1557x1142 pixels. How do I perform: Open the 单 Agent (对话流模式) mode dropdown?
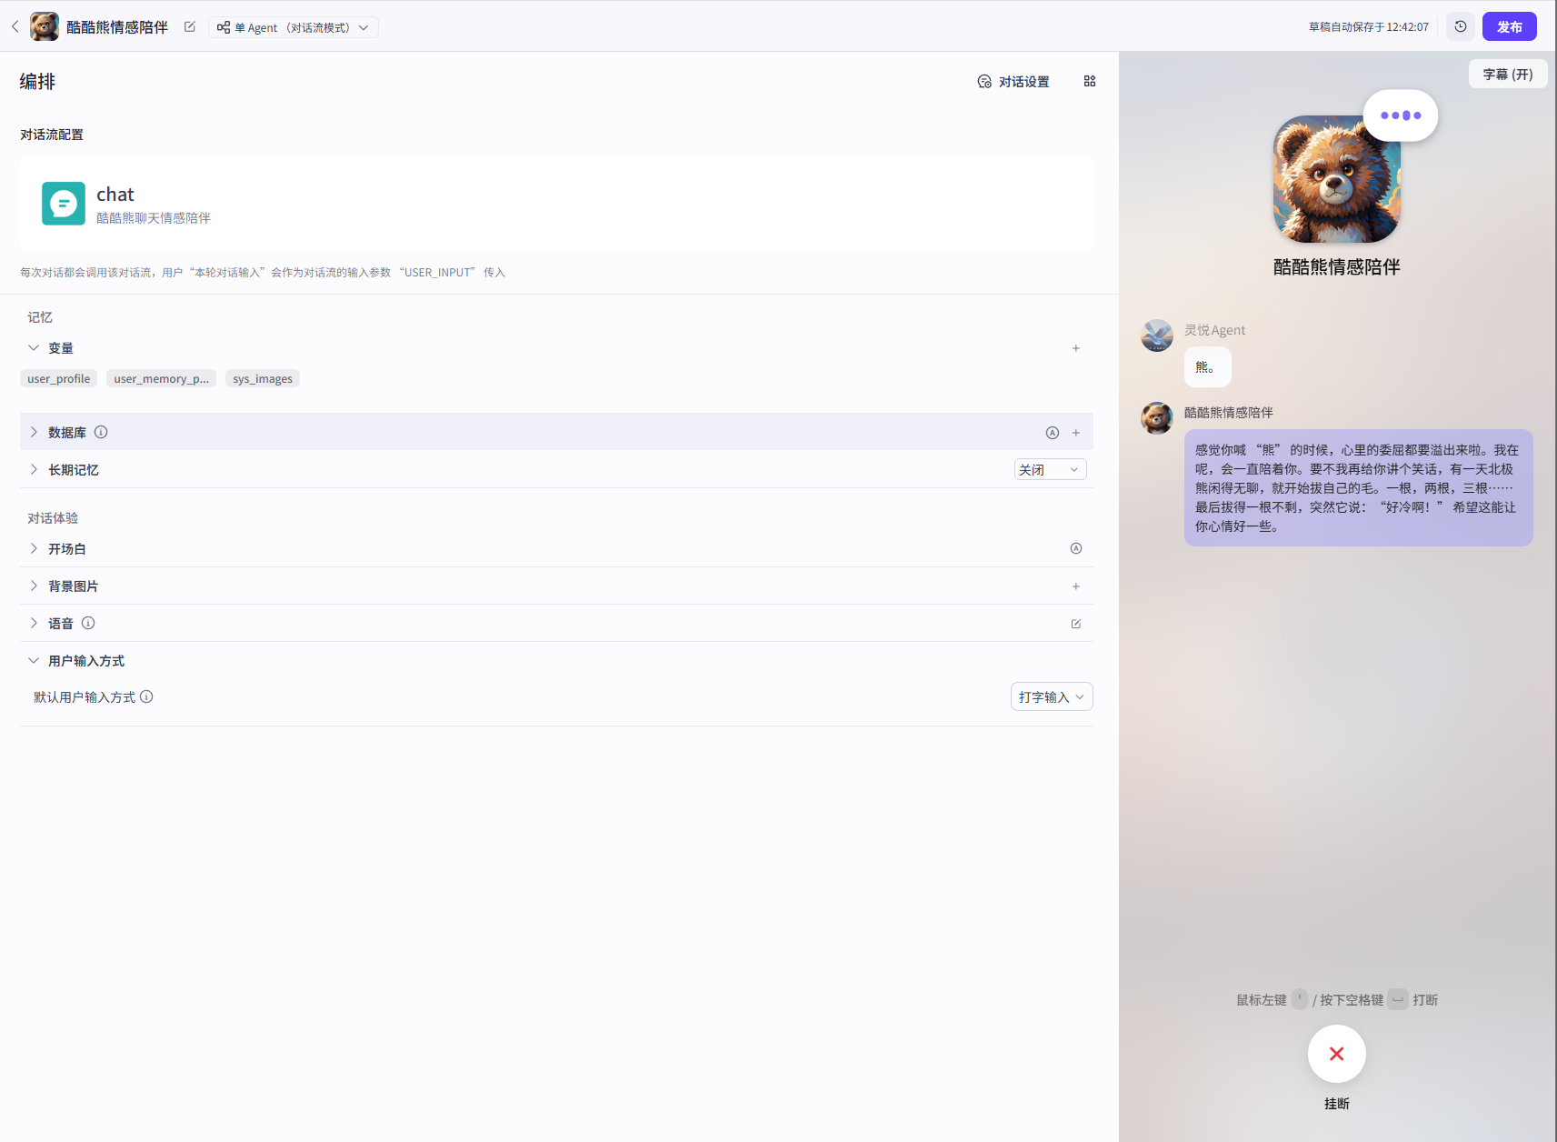click(294, 27)
